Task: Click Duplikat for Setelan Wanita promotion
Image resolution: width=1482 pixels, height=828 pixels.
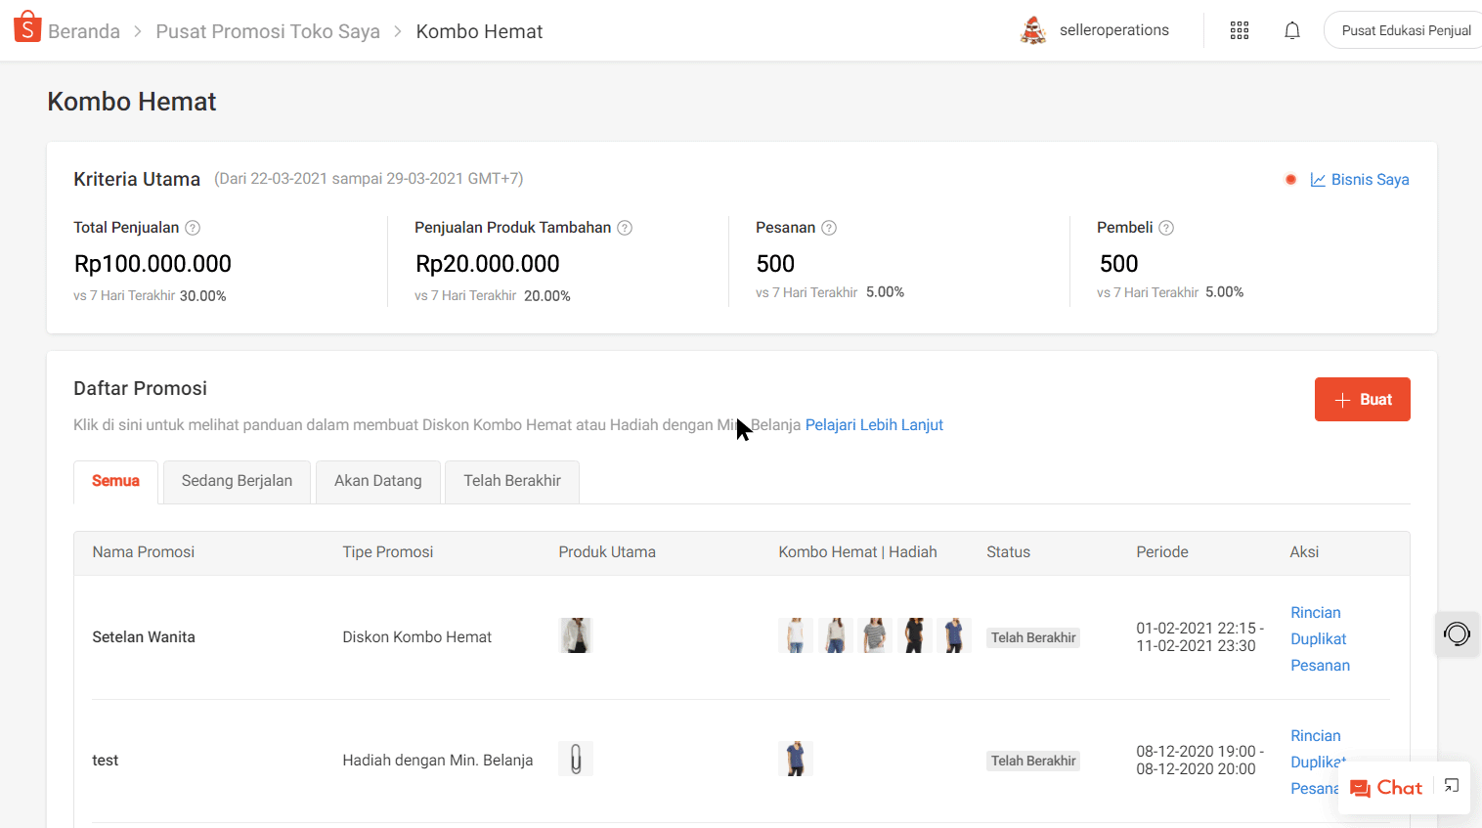Action: coord(1318,638)
